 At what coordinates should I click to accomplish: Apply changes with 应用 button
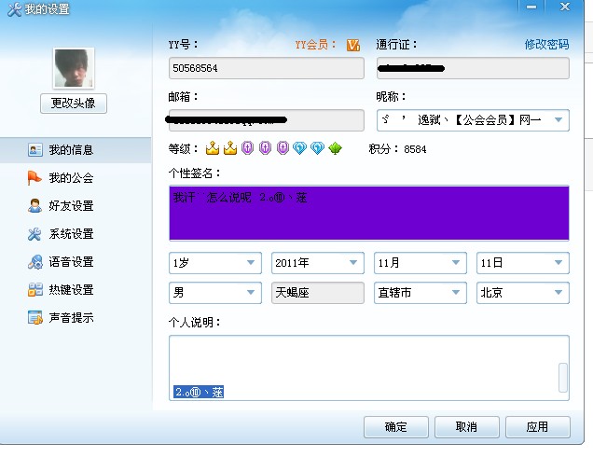[x=537, y=427]
